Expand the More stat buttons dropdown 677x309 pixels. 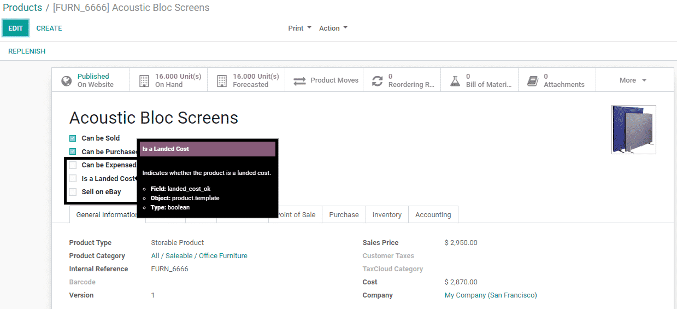pos(633,80)
